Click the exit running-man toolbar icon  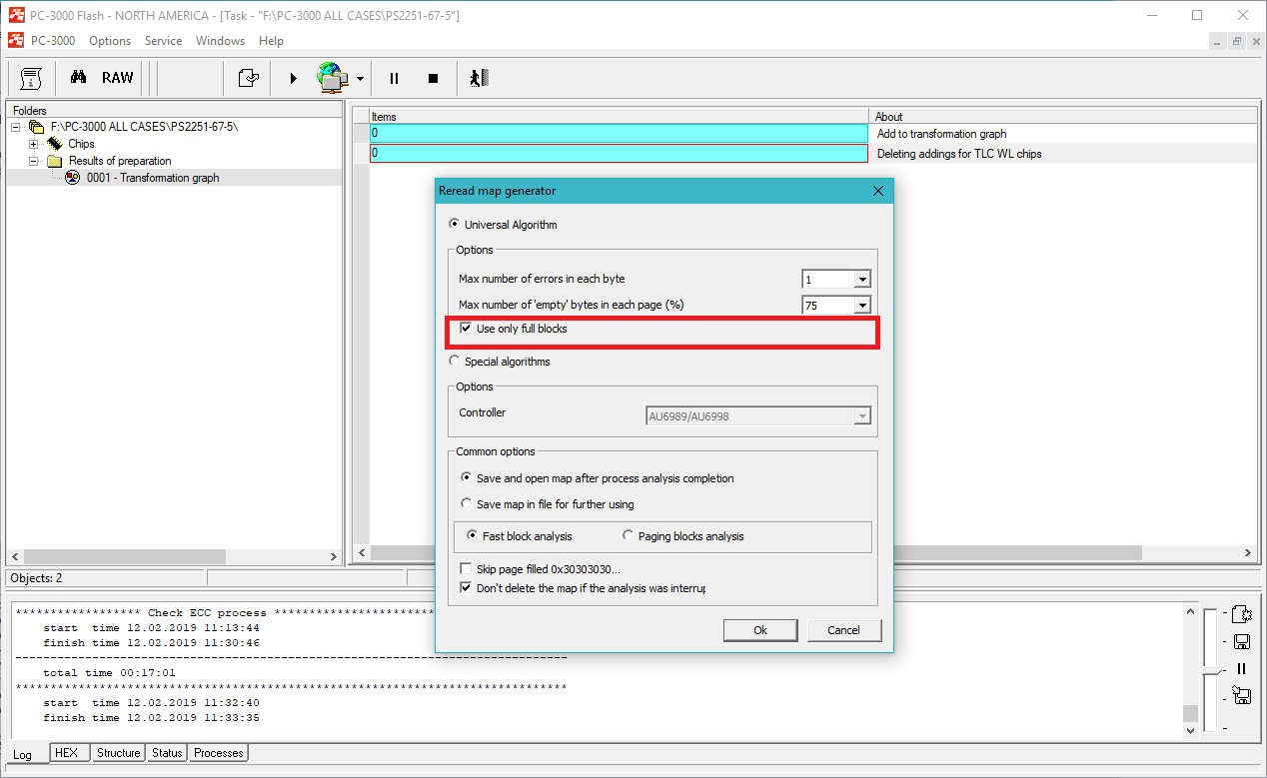tap(479, 78)
